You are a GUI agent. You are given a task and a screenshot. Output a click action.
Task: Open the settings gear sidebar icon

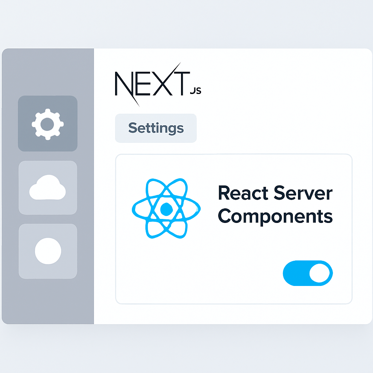coord(48,123)
